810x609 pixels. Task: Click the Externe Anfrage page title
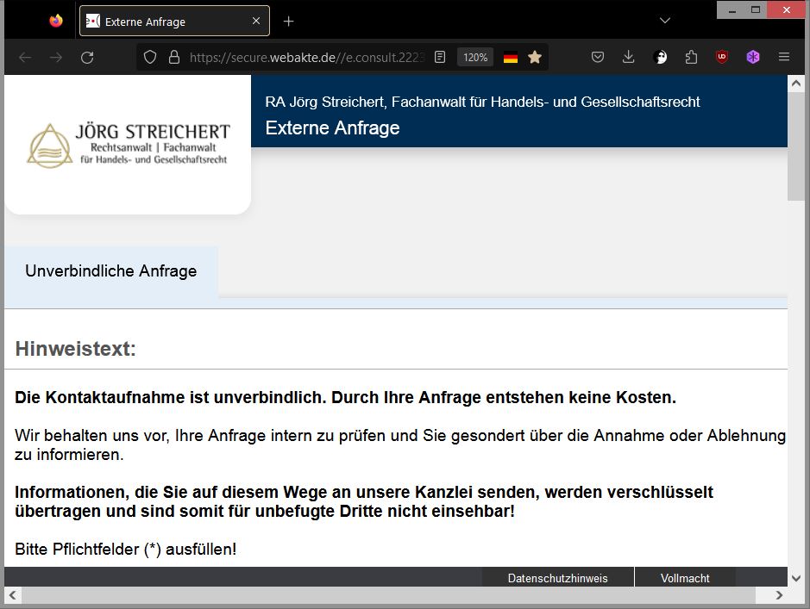[x=332, y=127]
